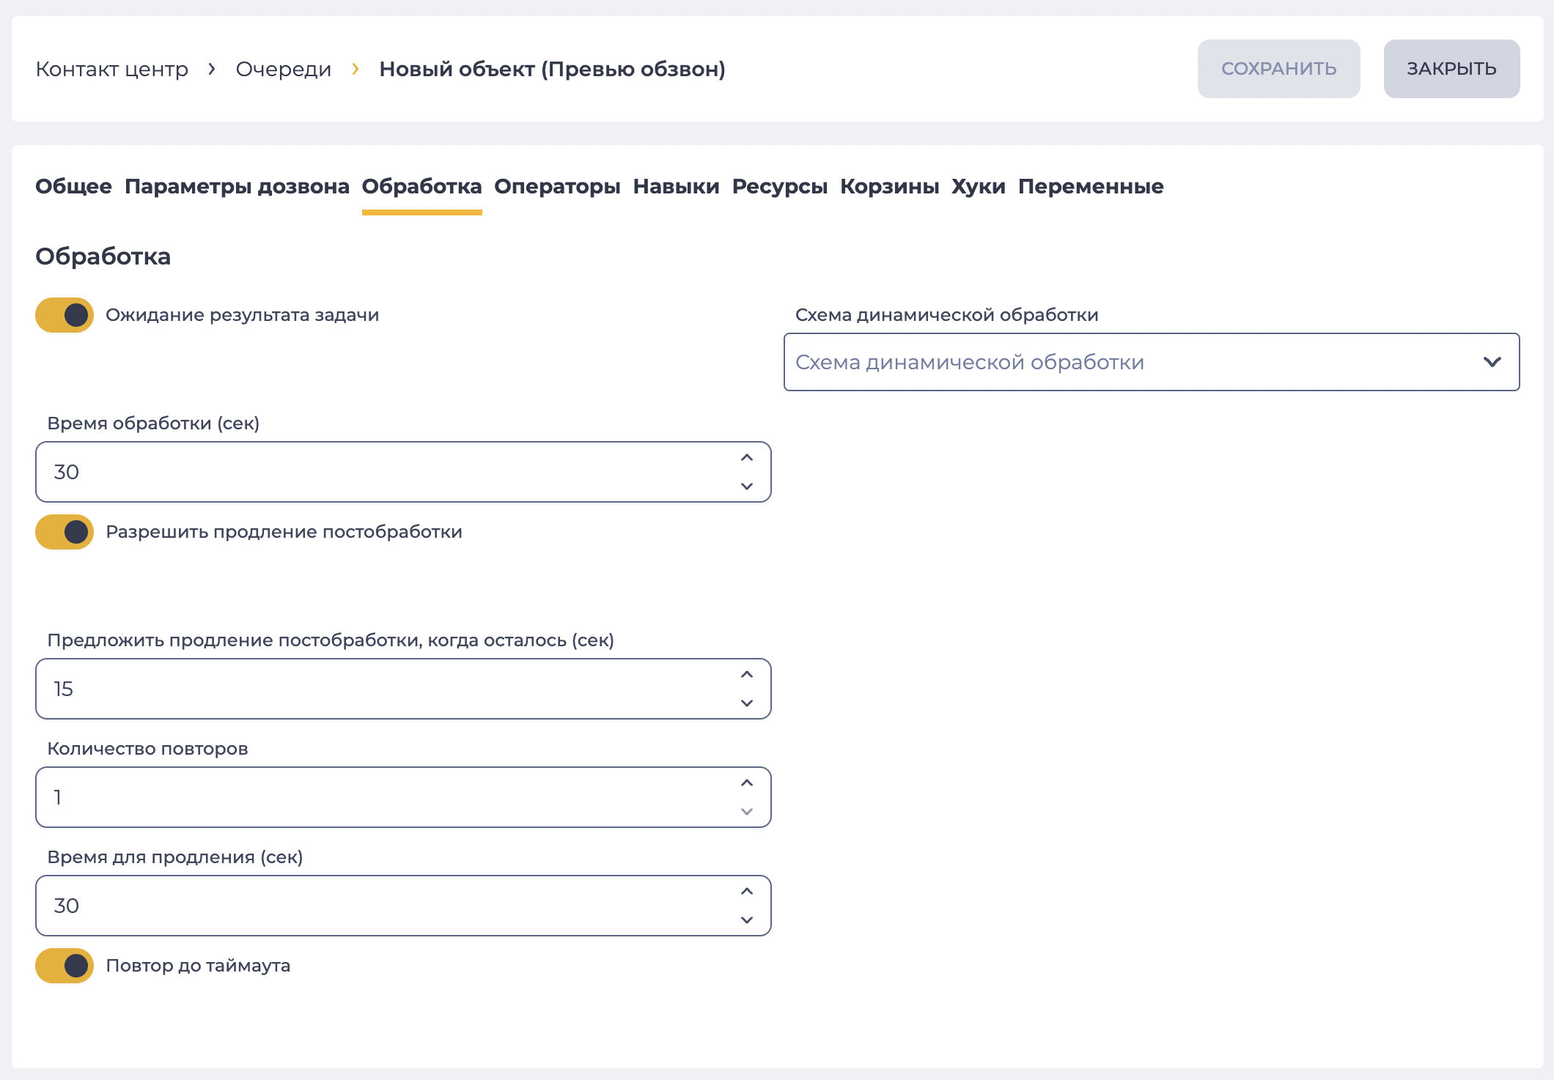Click the Время обработки input field

[403, 472]
